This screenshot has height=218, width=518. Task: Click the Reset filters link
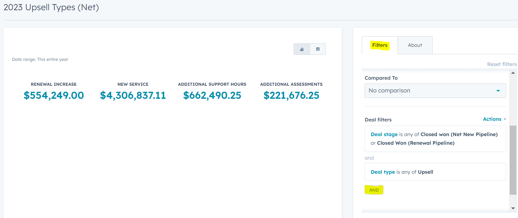pyautogui.click(x=502, y=64)
